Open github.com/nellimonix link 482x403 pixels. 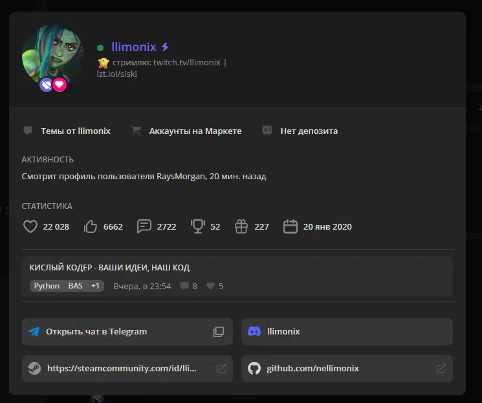coord(312,368)
